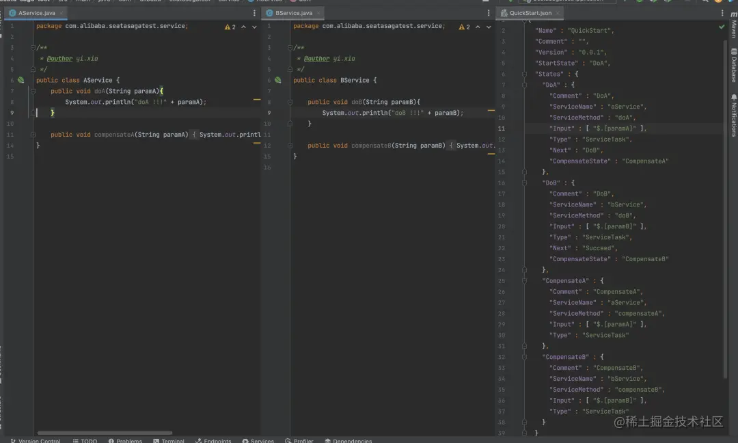Collapse the Javadoc comment in BService.java

point(290,48)
